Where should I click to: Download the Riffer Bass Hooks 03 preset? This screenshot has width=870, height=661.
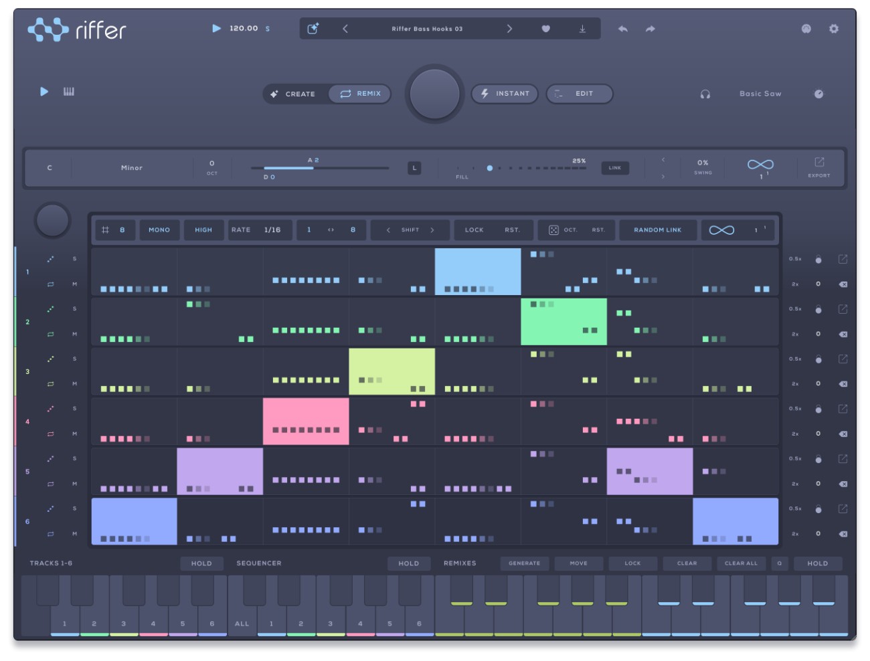pyautogui.click(x=582, y=29)
